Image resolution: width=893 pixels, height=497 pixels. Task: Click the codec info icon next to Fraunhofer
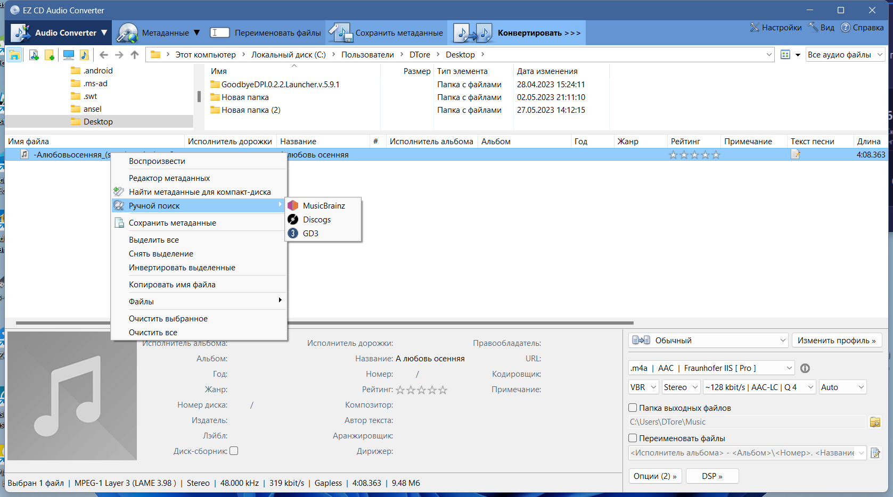point(805,368)
